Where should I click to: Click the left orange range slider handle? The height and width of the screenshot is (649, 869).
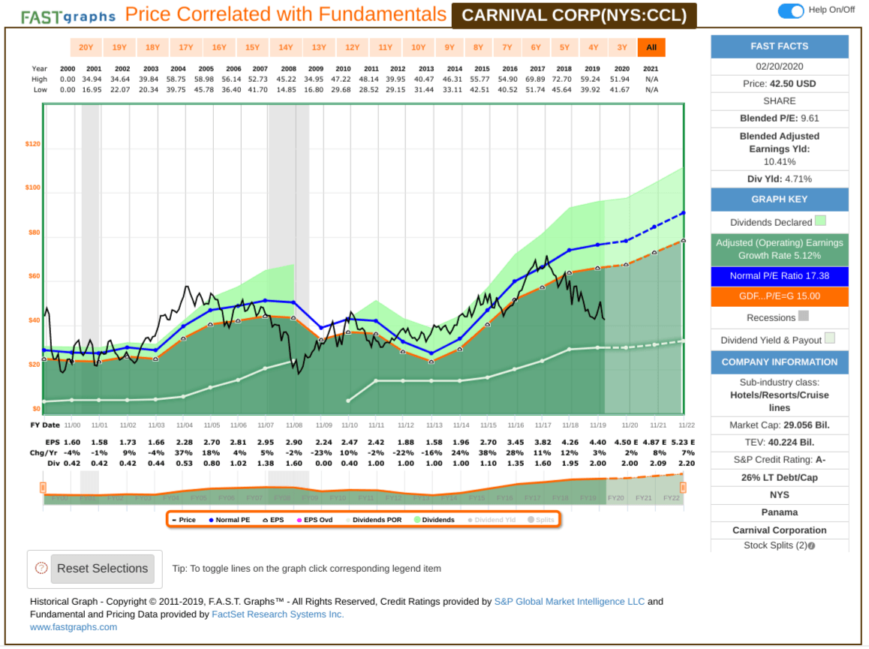click(43, 487)
